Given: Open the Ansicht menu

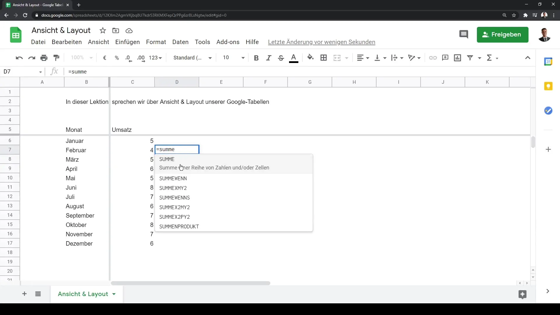Looking at the screenshot, I should tap(99, 42).
